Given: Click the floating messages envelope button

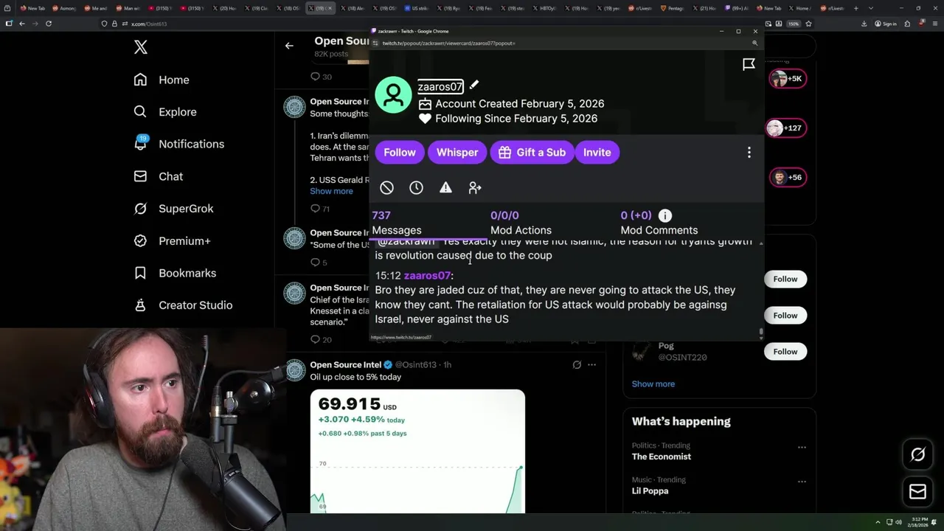Looking at the screenshot, I should (917, 492).
